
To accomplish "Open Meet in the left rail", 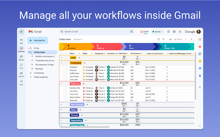I will 21,83.
